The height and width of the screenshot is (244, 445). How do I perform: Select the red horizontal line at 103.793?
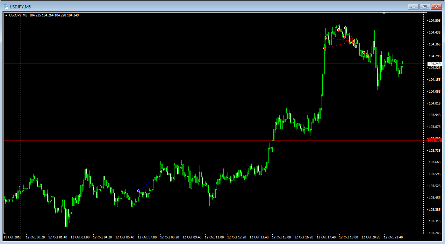(x=215, y=141)
